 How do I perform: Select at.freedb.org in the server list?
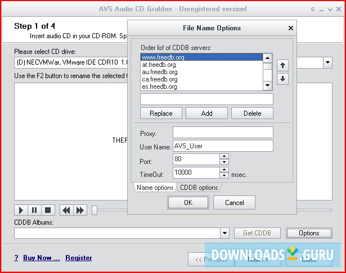click(x=201, y=65)
